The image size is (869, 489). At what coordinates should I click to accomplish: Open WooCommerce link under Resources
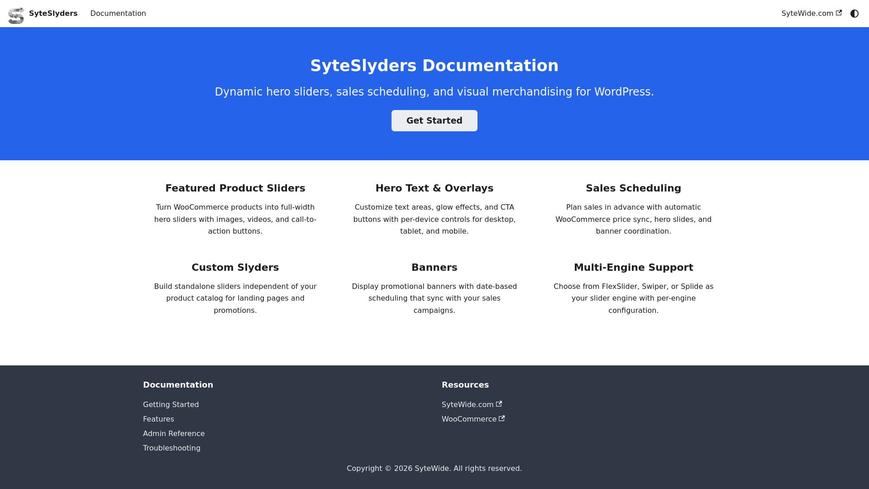(473, 419)
